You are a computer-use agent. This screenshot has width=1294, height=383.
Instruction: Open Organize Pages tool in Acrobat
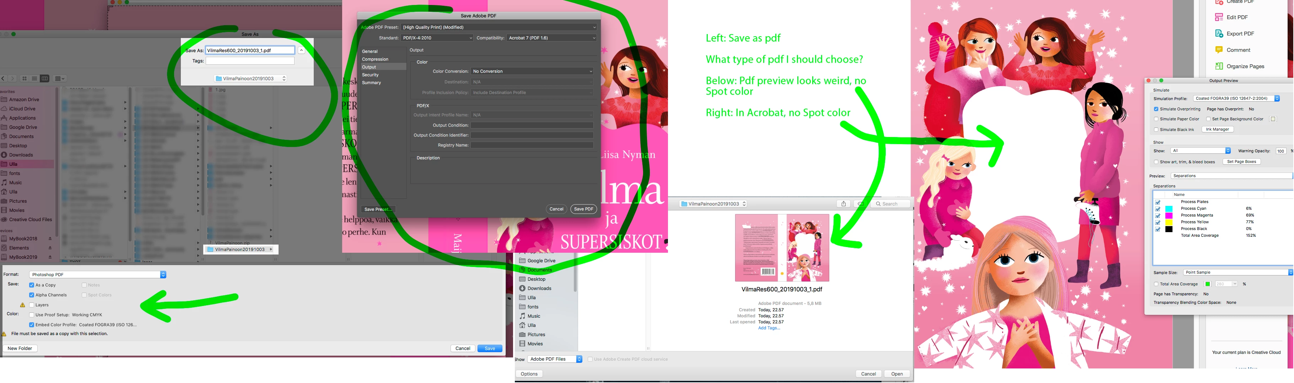pos(1239,66)
